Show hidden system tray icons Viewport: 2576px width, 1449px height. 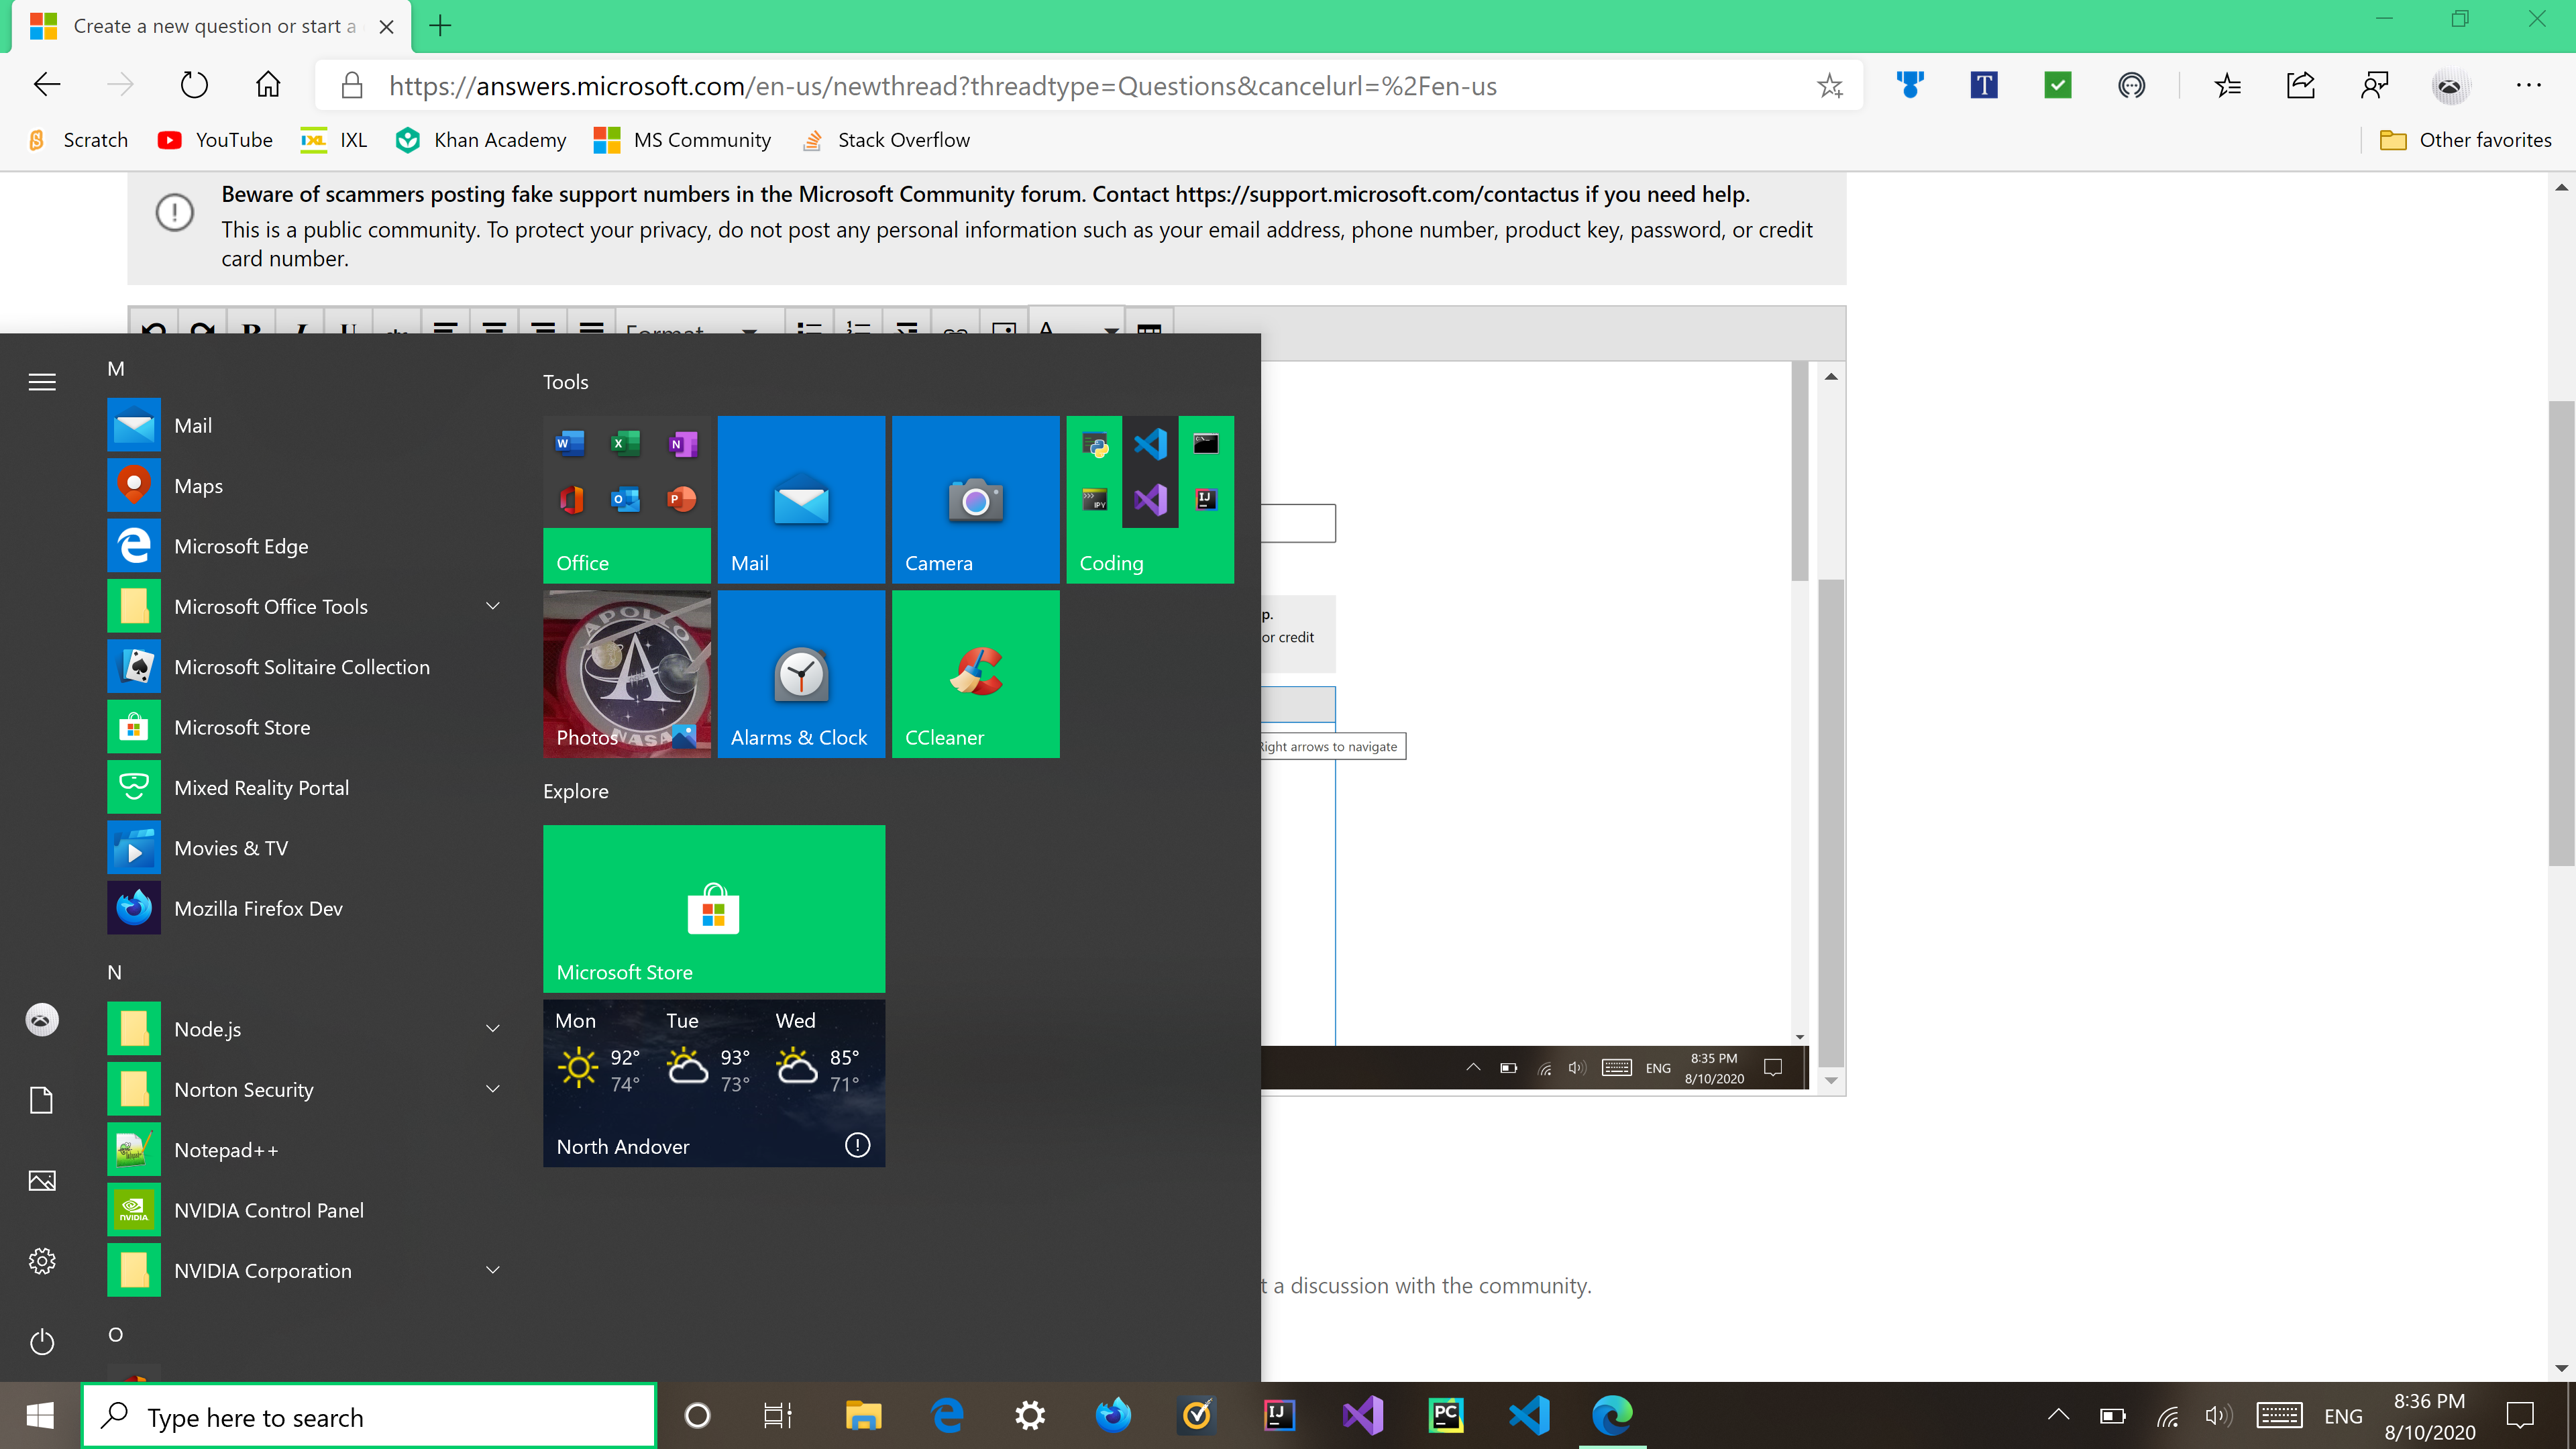click(x=2058, y=1415)
